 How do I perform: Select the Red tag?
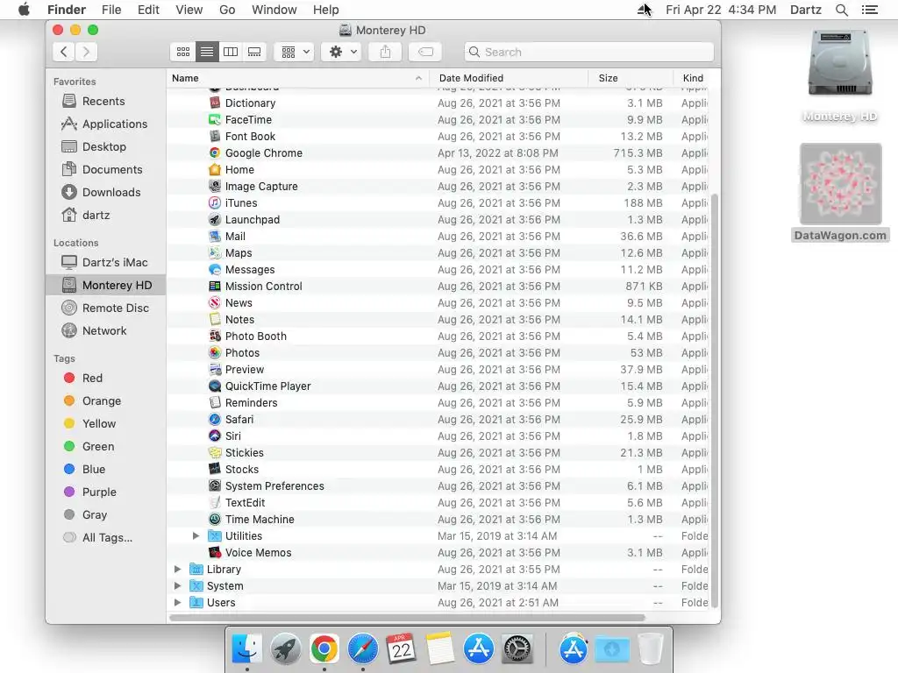tap(105, 378)
